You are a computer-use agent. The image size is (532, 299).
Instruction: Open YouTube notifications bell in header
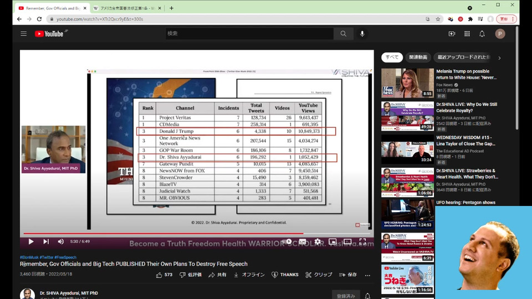coord(482,34)
